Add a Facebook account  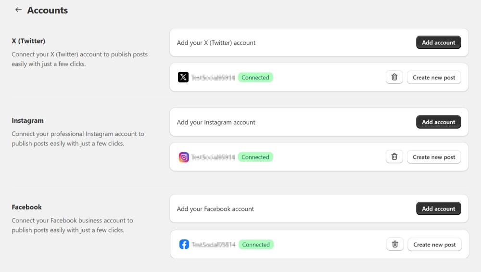tap(438, 208)
